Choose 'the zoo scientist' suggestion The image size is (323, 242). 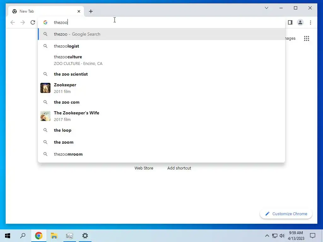tap(161, 74)
